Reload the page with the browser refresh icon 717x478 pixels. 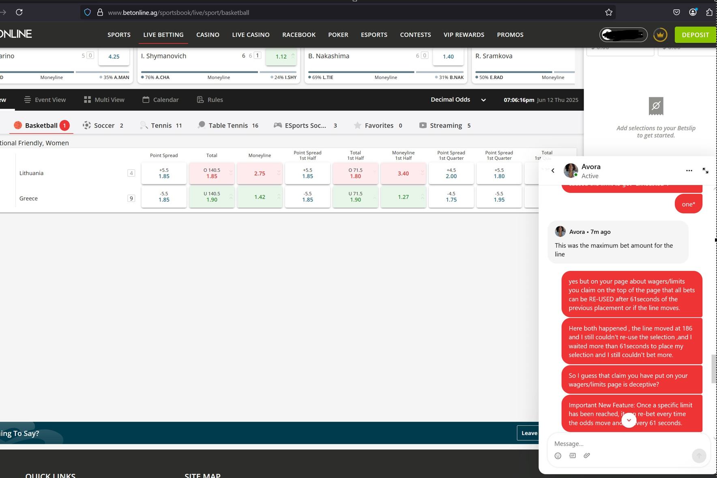(19, 12)
